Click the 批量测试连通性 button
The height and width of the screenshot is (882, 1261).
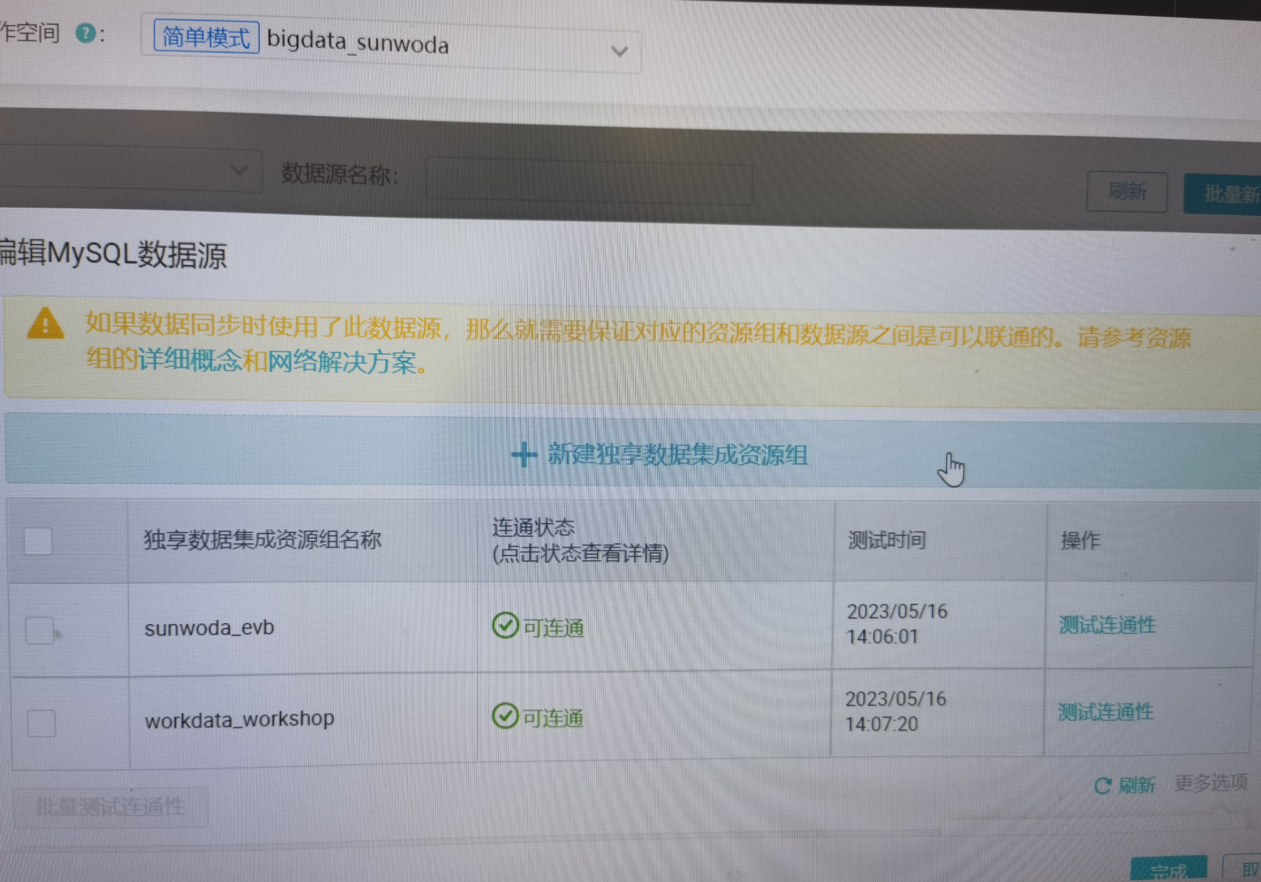(x=111, y=807)
